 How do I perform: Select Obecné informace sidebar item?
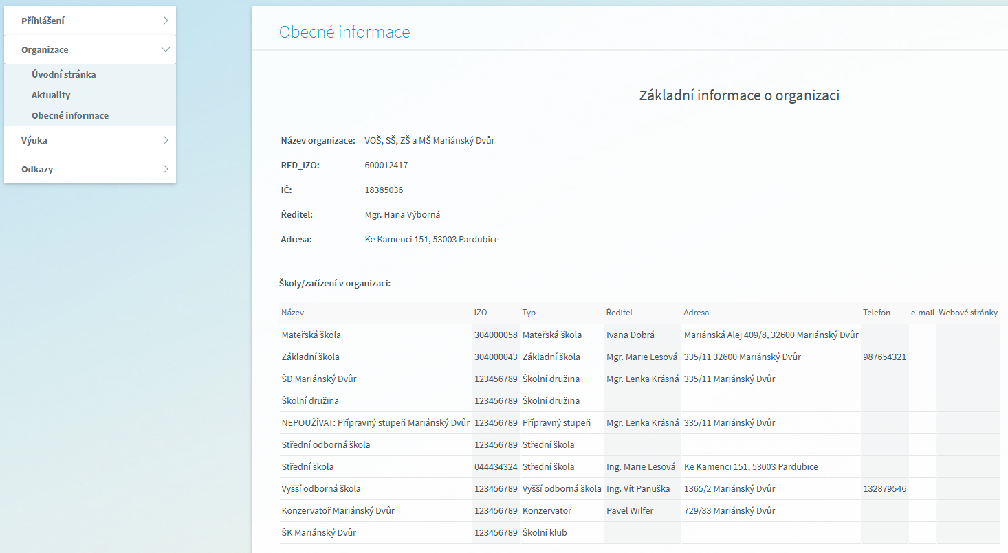click(70, 115)
